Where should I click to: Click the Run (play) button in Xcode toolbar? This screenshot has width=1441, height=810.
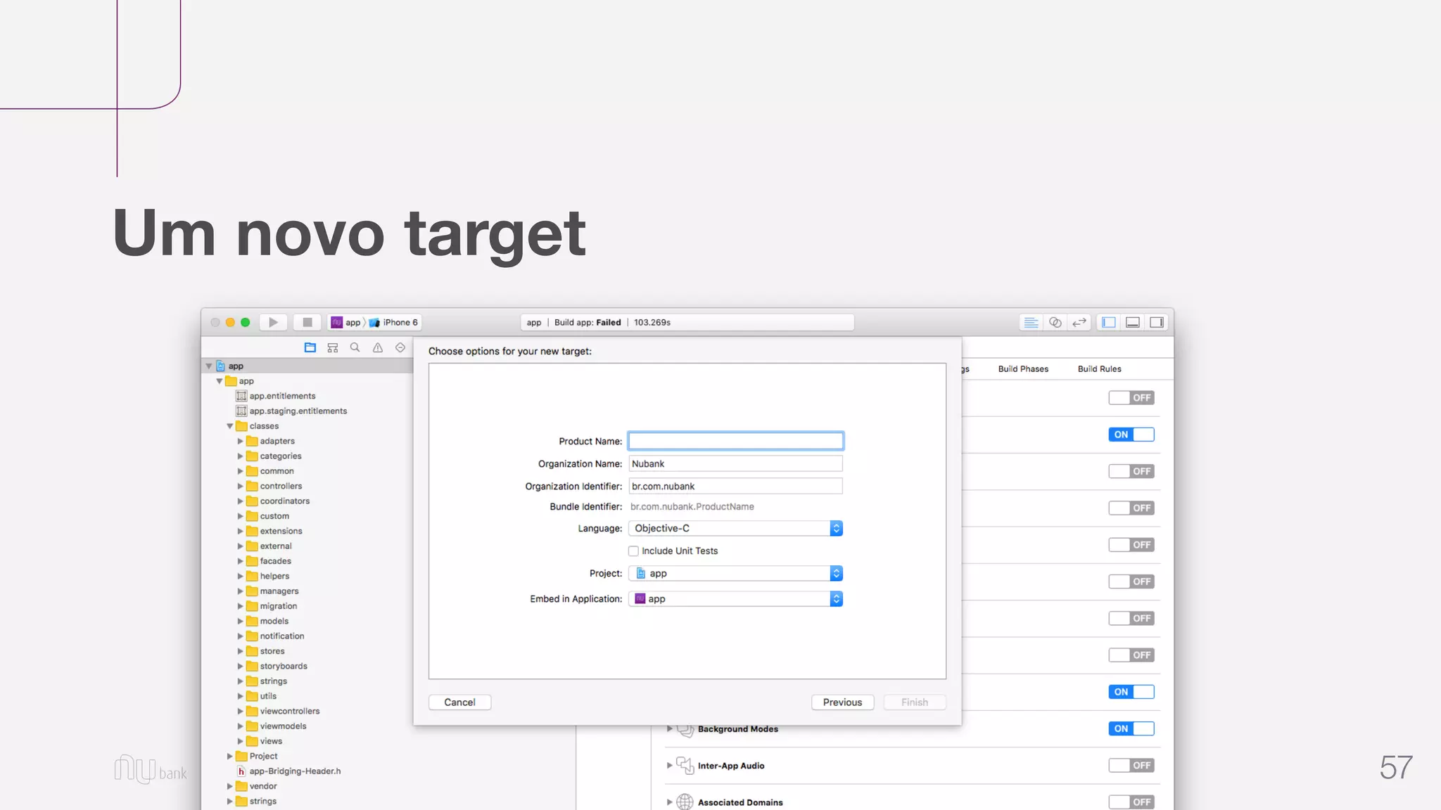click(273, 322)
